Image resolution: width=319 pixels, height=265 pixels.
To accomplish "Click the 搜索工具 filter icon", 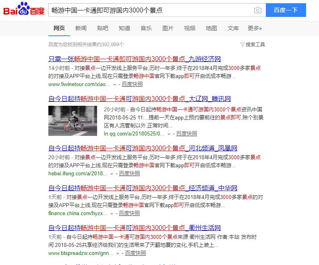I will 242,45.
